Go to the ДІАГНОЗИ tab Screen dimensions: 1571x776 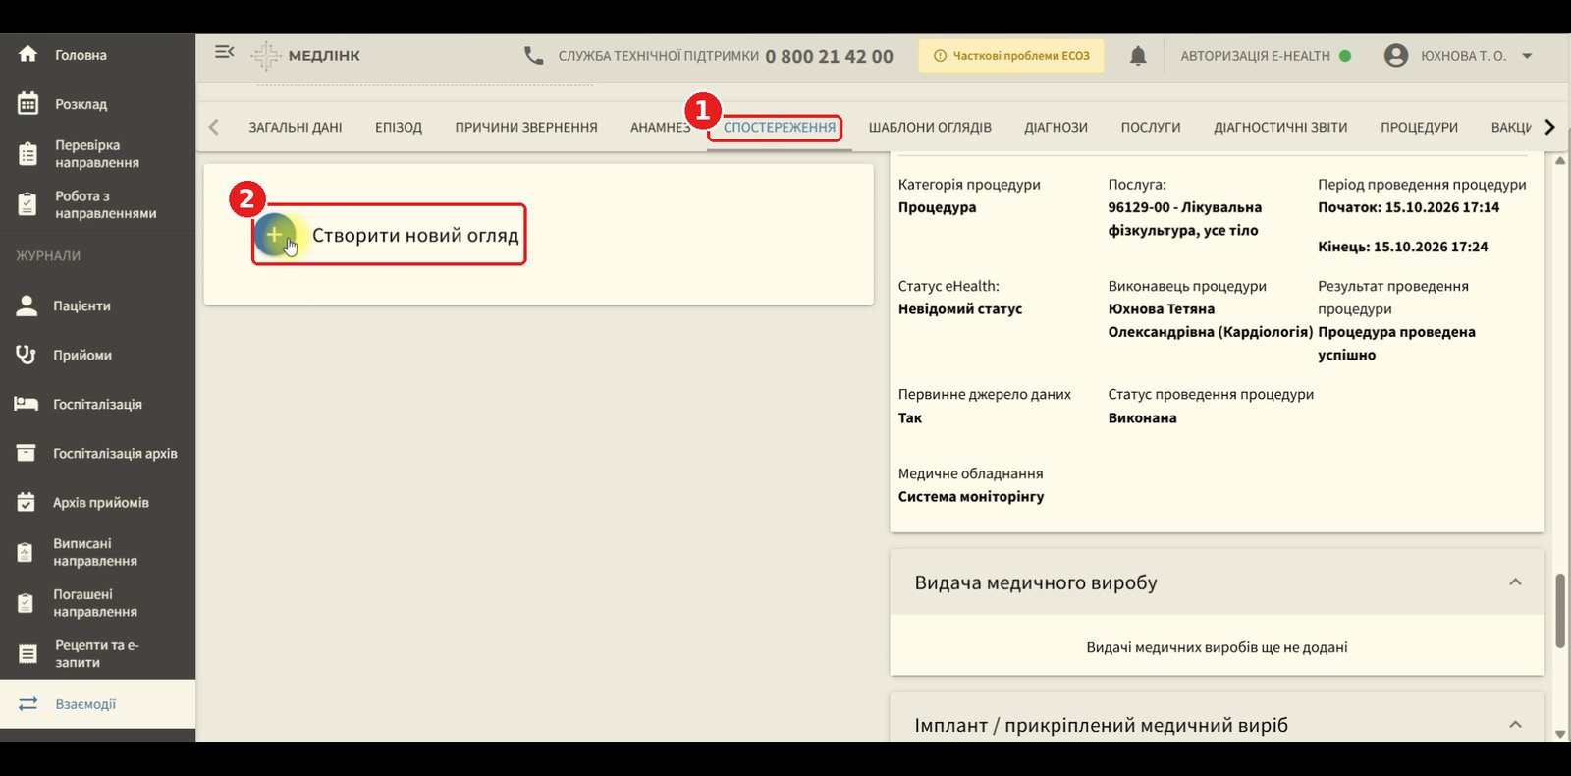(1056, 128)
